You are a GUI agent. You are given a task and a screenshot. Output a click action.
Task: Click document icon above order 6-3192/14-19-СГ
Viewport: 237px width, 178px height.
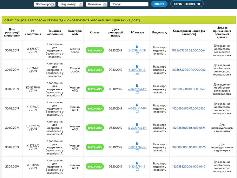point(137,66)
